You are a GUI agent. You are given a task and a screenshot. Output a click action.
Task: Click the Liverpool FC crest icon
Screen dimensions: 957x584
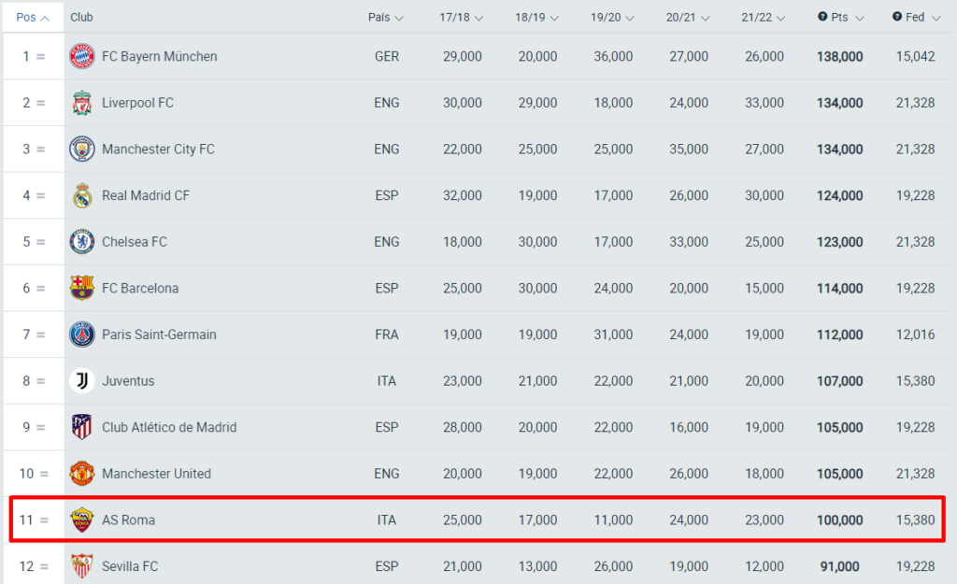coord(82,103)
